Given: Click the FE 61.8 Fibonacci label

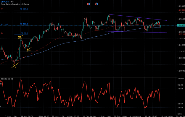Looking at the screenshot, I should (24, 33).
